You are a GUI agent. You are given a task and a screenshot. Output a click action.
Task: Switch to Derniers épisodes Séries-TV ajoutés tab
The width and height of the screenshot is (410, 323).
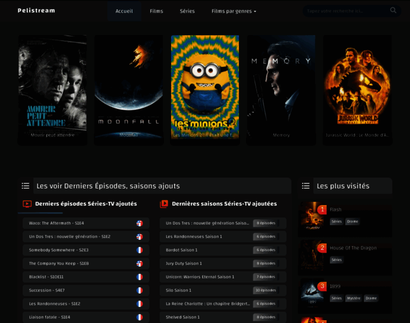80,204
